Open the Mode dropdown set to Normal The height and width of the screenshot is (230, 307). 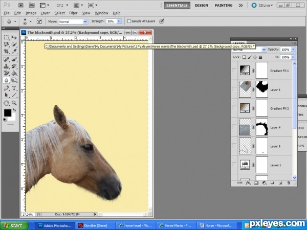[73, 21]
